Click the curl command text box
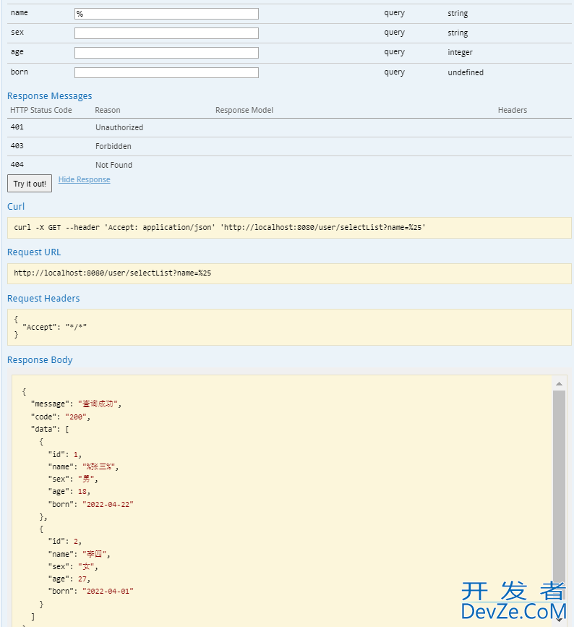 coord(289,228)
